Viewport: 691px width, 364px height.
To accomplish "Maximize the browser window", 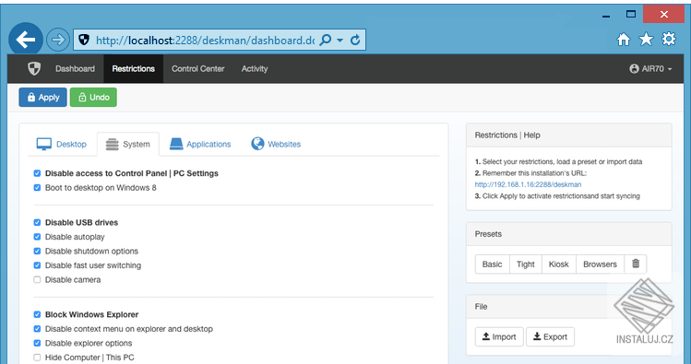I will pos(631,15).
